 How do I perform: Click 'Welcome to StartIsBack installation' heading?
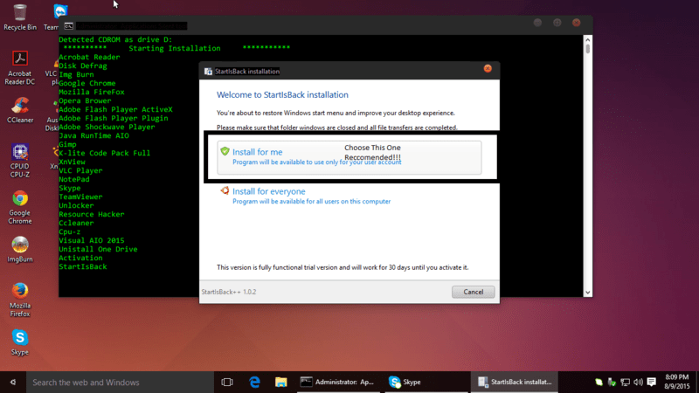(x=282, y=94)
